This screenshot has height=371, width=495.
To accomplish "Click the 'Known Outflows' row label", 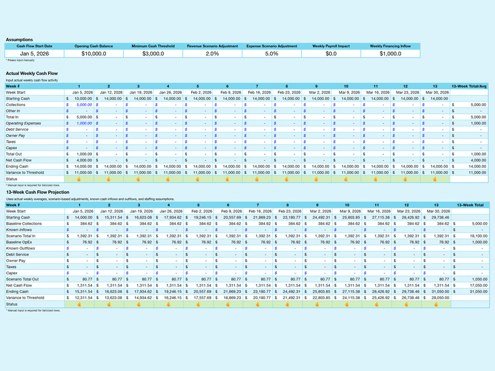I will coord(20,248).
